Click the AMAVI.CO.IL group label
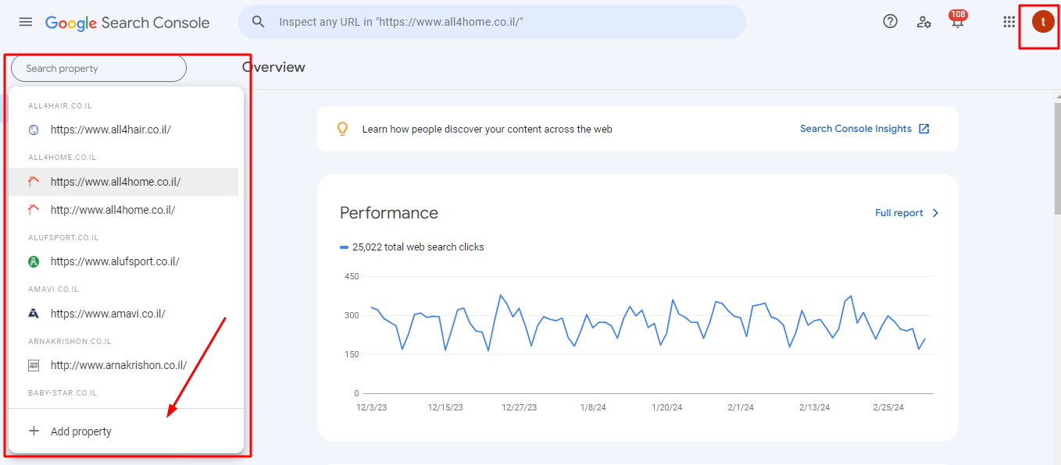The image size is (1061, 465). coord(53,289)
